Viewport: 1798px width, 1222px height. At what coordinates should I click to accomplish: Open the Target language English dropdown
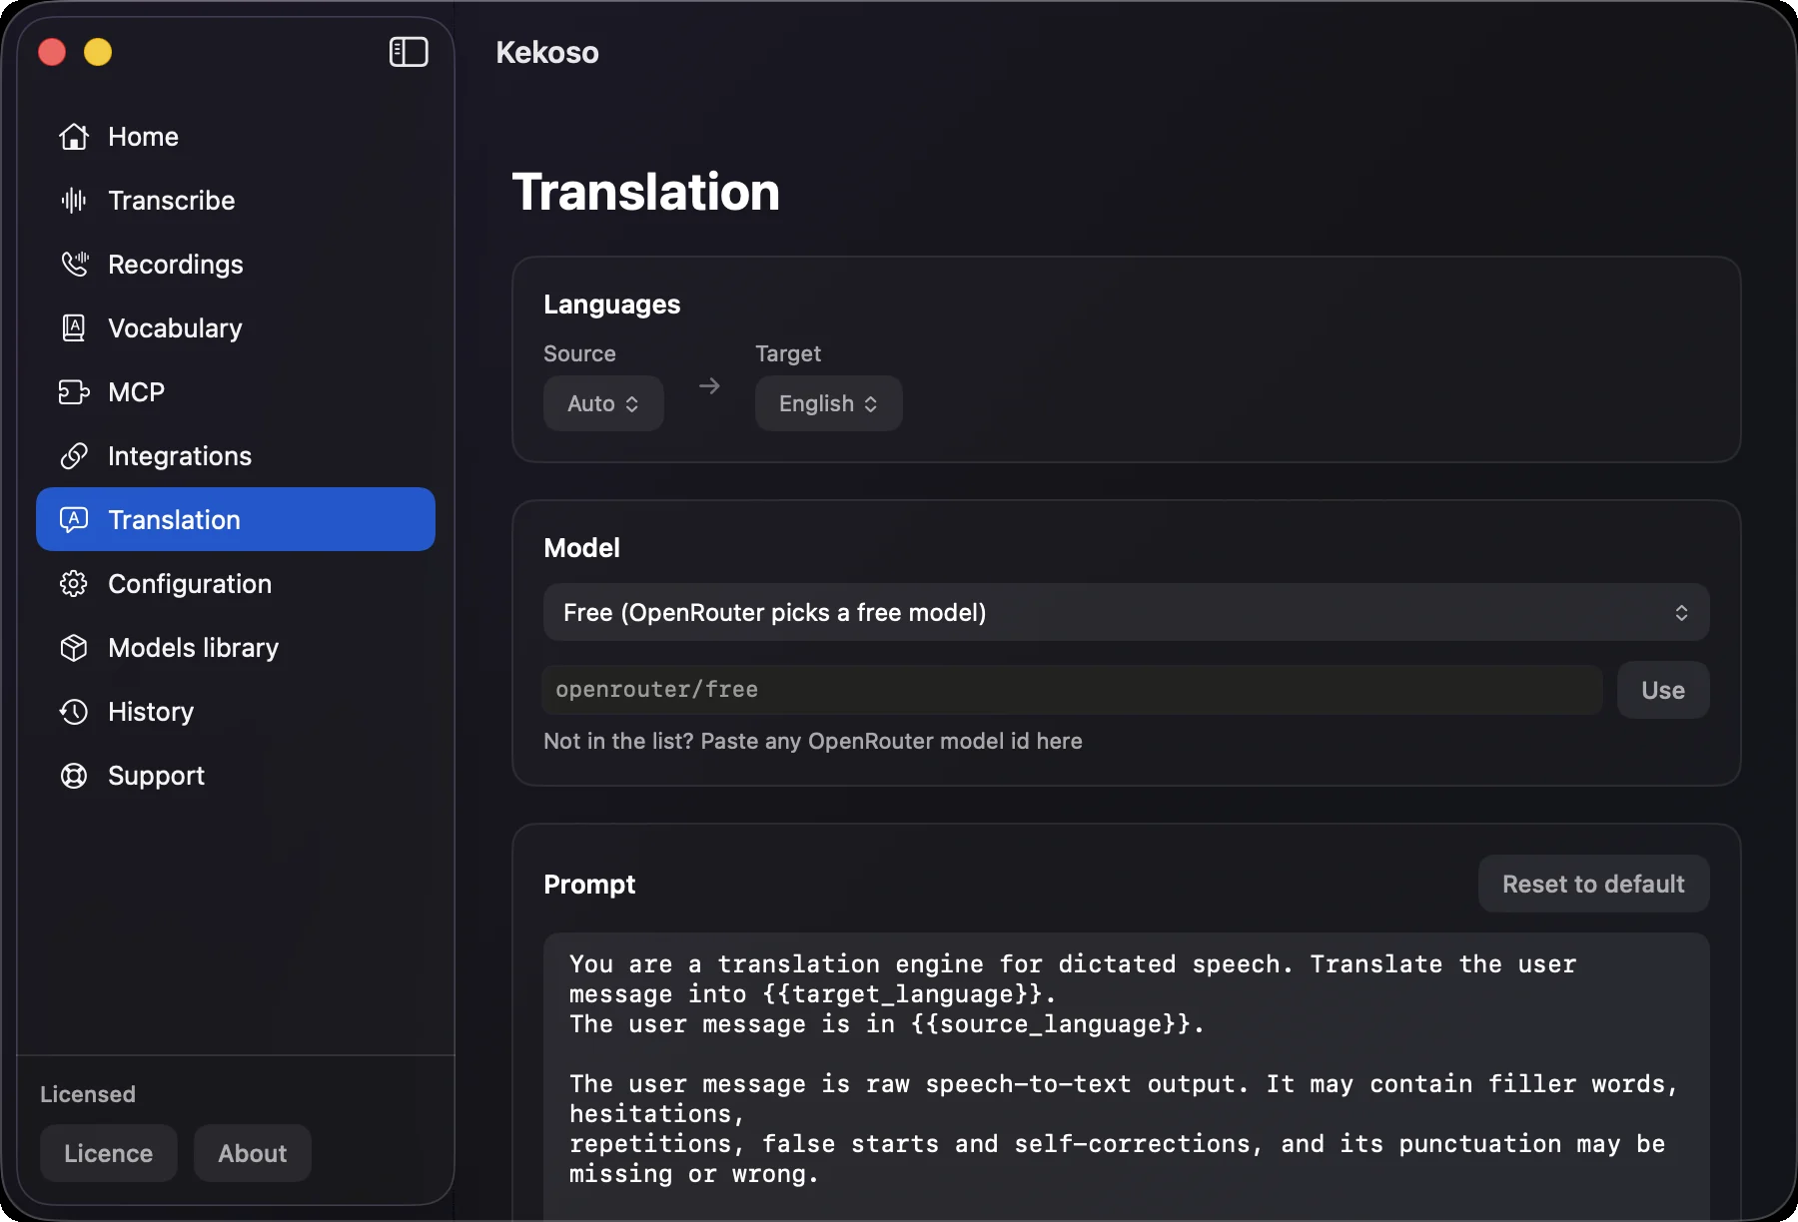828,403
